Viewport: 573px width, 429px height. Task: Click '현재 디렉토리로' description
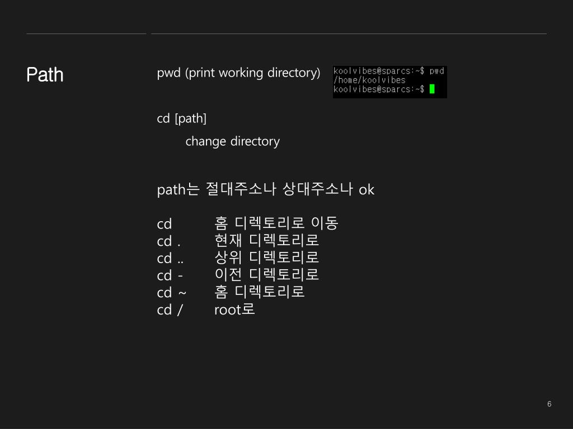point(267,240)
